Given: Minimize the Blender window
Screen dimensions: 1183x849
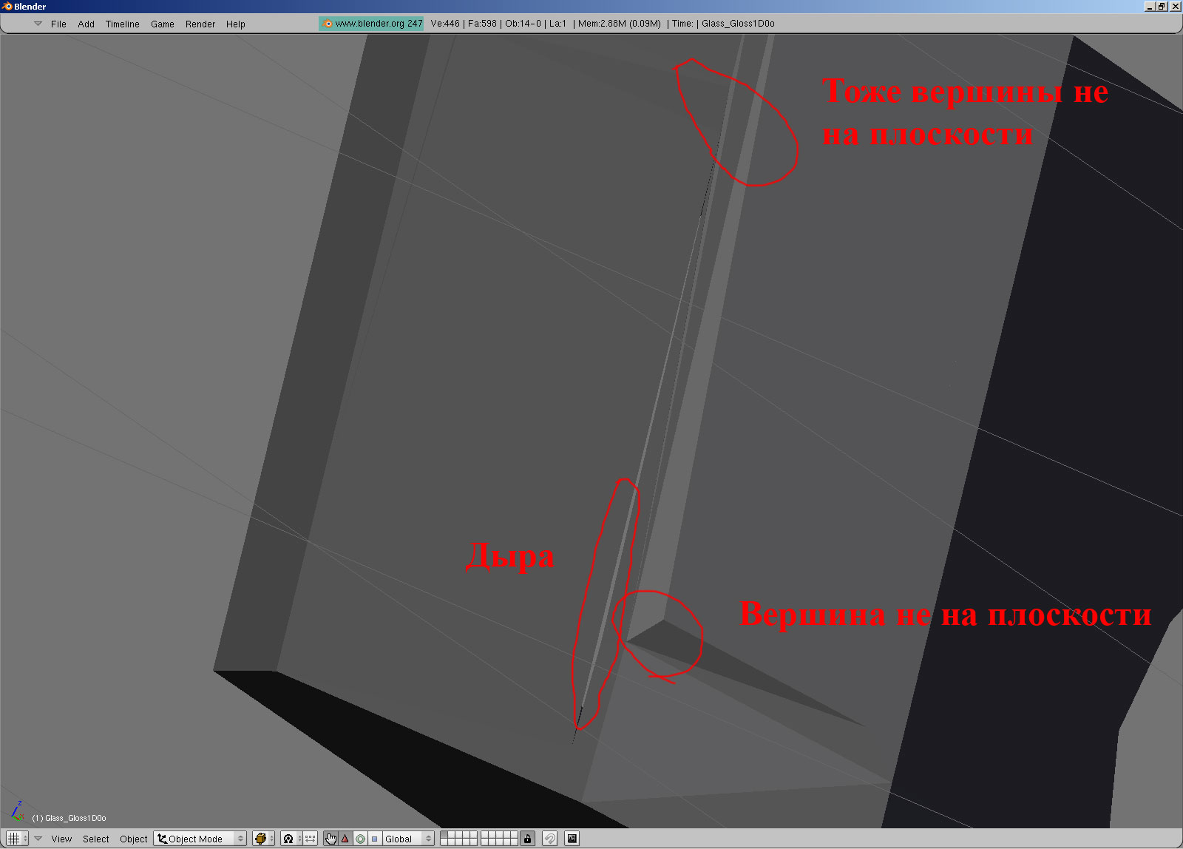Looking at the screenshot, I should click(x=1149, y=7).
